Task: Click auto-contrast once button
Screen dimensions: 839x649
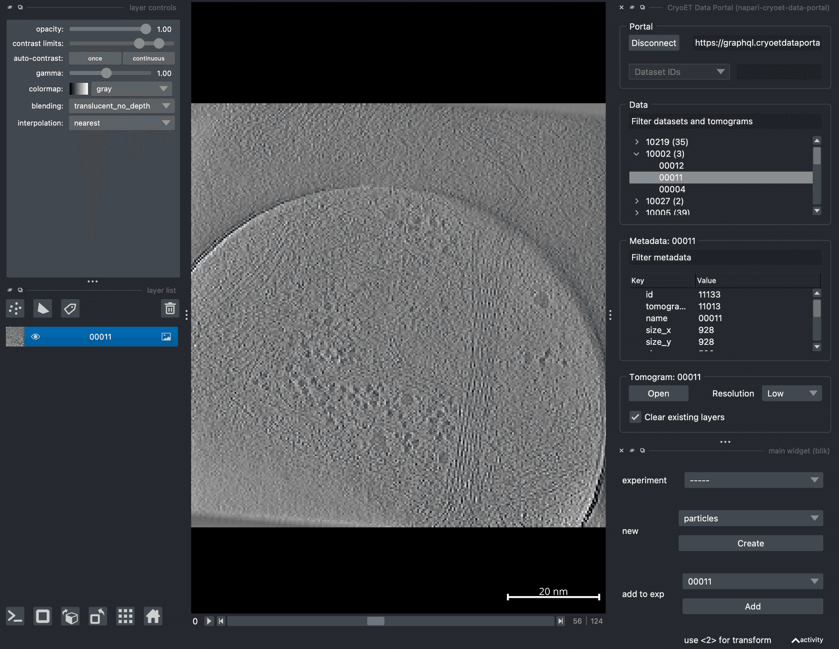Action: point(95,58)
